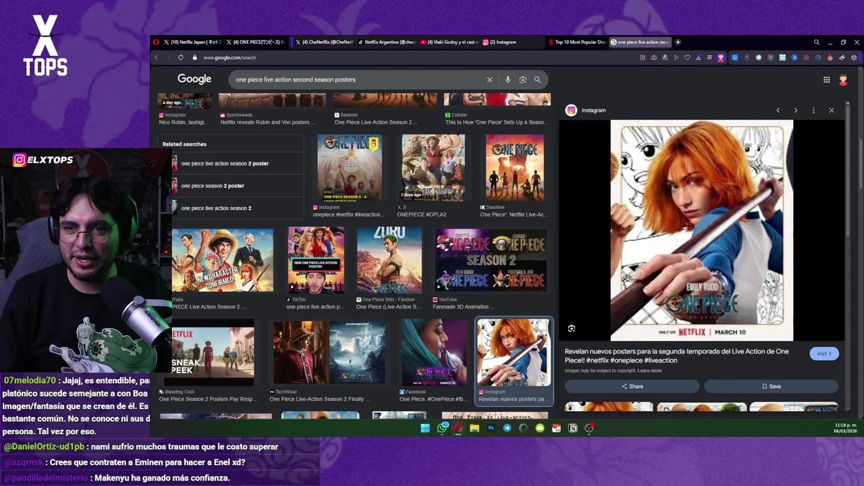Screen dimensions: 864x486
Task: Switch to Netflix Argentina TikTok tab
Action: [x=387, y=42]
